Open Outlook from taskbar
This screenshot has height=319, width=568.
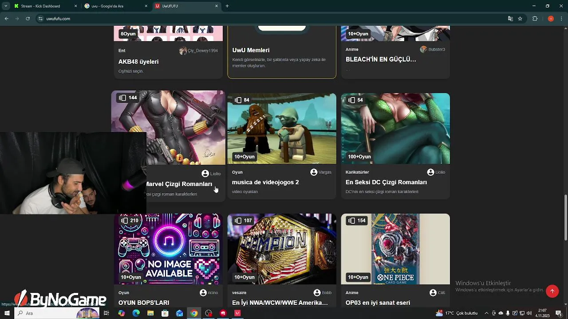[179, 313]
